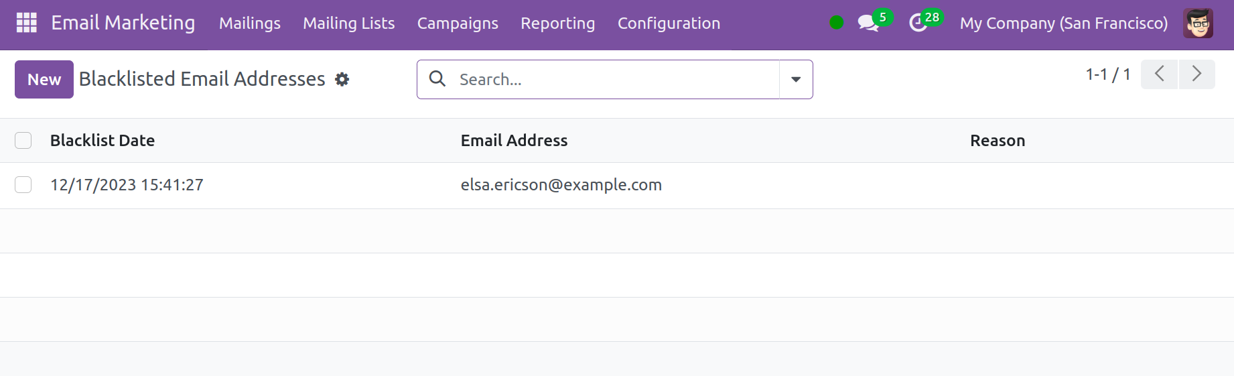Viewport: 1234px width, 376px height.
Task: Open the Mailing Lists menu
Action: coord(348,23)
